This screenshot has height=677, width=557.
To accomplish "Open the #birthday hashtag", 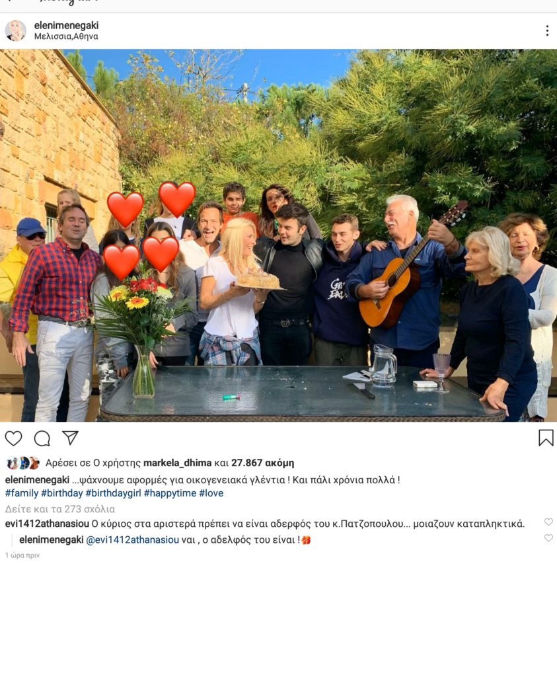I will 61,493.
